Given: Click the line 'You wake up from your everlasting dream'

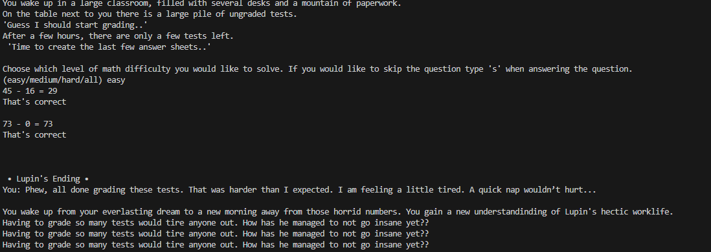Looking at the screenshot, I should pyautogui.click(x=338, y=212).
